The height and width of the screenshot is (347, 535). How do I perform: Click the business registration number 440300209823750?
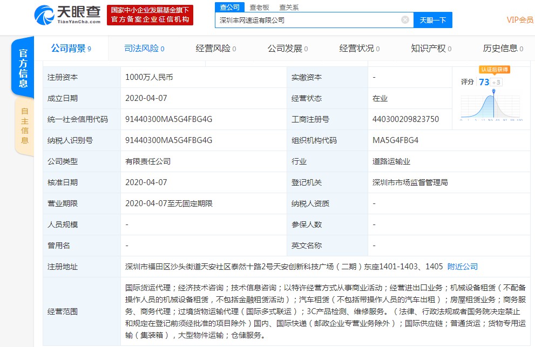tap(405, 119)
